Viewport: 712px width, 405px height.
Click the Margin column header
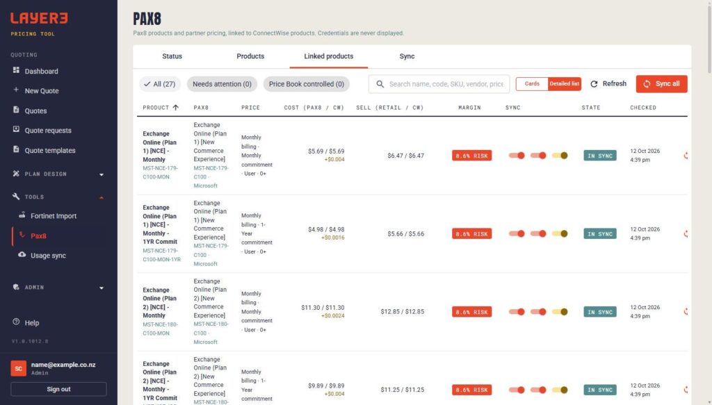tap(469, 108)
